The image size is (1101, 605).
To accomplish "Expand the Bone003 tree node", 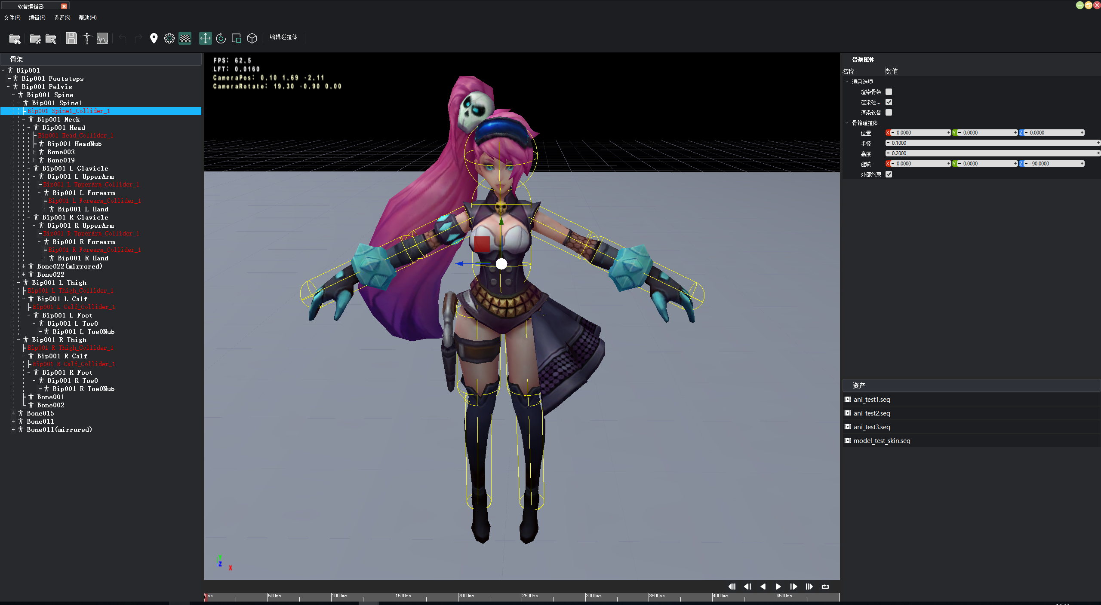I will 34,152.
